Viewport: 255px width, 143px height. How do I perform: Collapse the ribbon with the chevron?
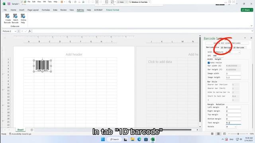[251, 26]
